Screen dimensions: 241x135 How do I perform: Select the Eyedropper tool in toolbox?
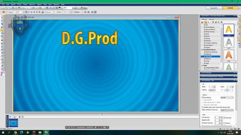pos(2,63)
